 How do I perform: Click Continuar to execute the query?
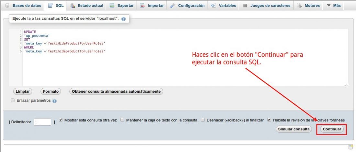click(x=332, y=129)
